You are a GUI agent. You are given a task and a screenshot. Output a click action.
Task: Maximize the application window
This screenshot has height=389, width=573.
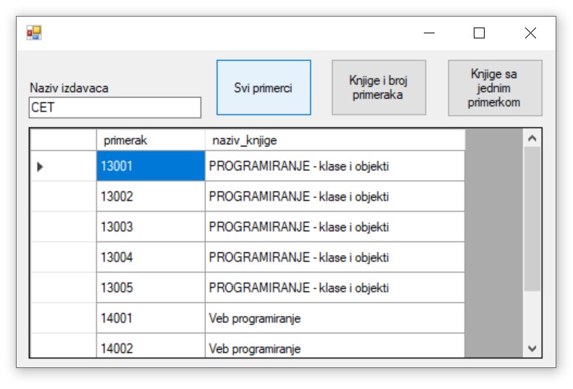tap(479, 33)
